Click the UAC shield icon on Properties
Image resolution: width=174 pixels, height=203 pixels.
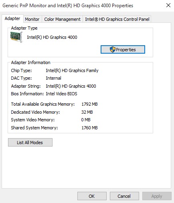112,50
